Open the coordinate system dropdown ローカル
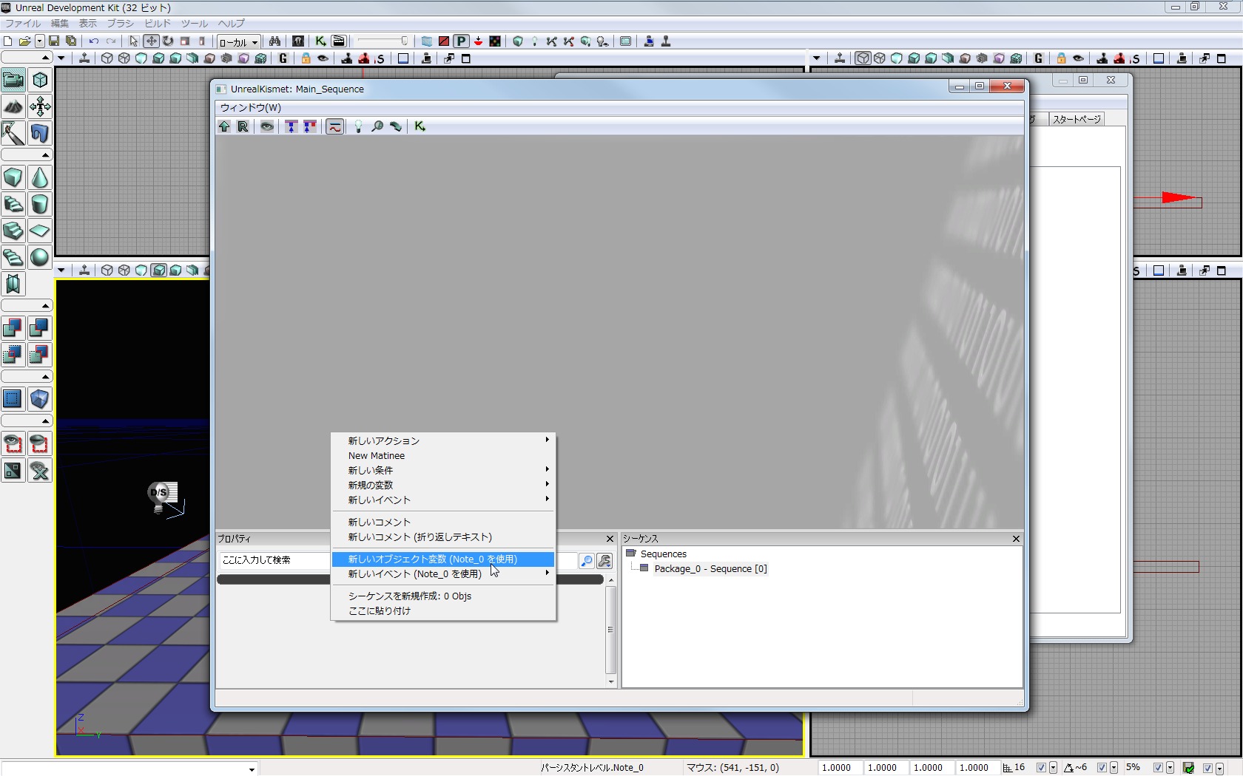 pyautogui.click(x=238, y=42)
